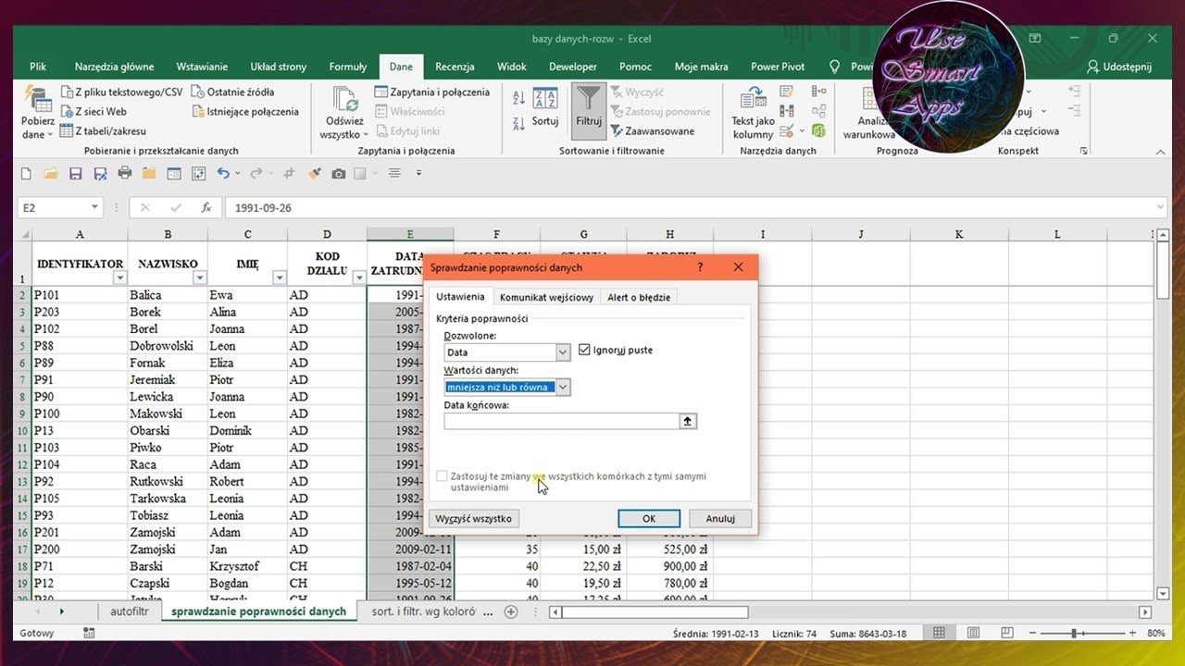This screenshot has width=1185, height=666.
Task: Open IDENTYFIKATOR column filter dropdown
Action: click(118, 277)
